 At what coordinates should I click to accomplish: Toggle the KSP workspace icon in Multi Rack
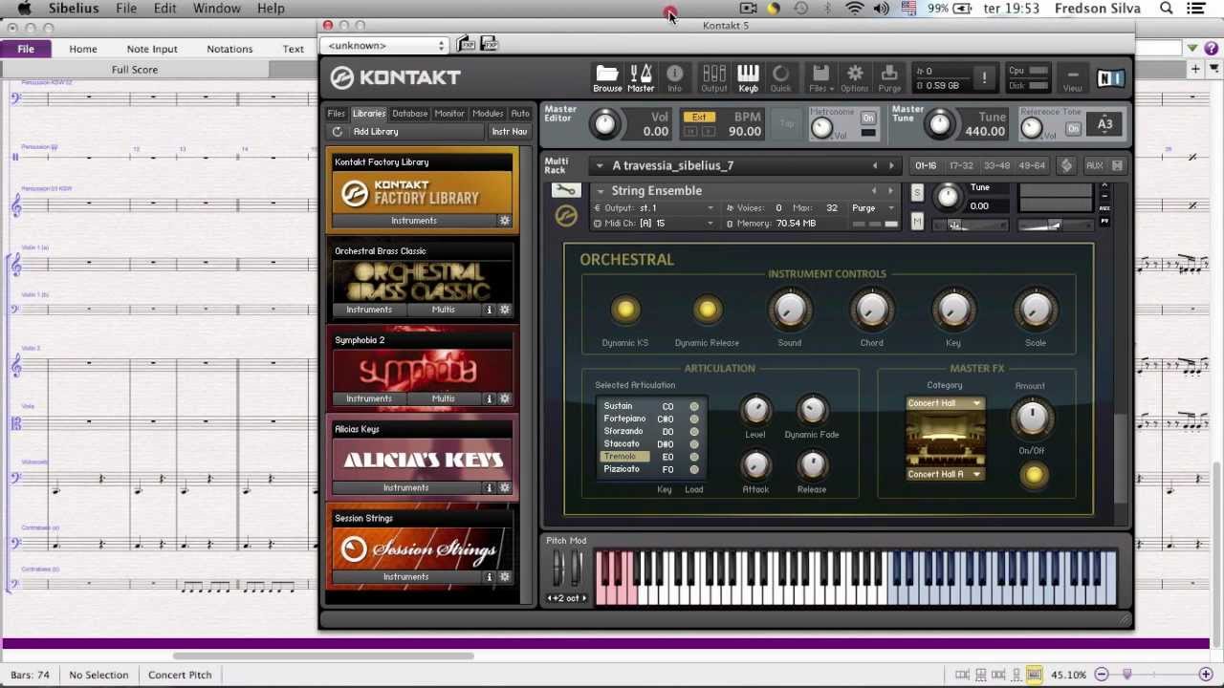[1066, 165]
